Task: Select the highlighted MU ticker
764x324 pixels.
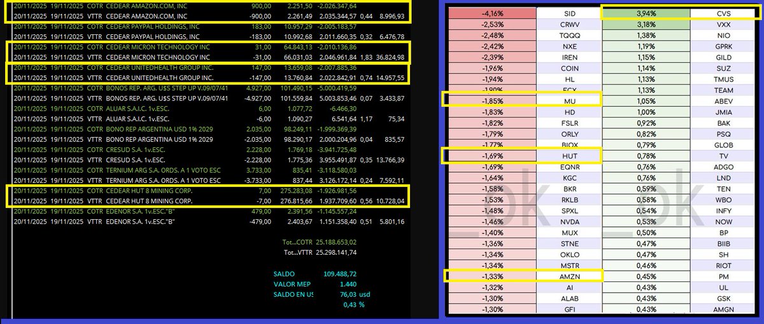Action: point(569,100)
